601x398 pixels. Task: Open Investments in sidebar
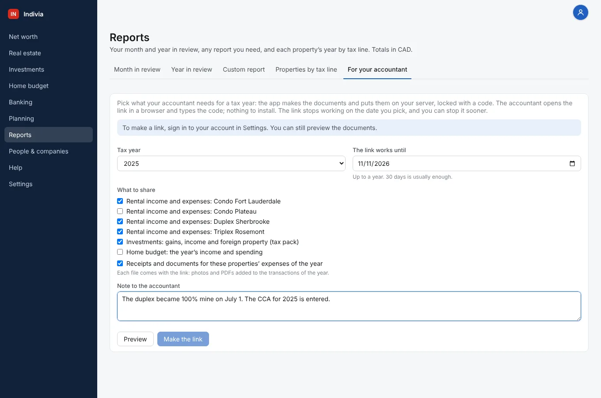49,69
